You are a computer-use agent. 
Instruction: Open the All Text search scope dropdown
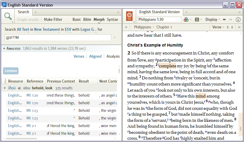point(23,30)
